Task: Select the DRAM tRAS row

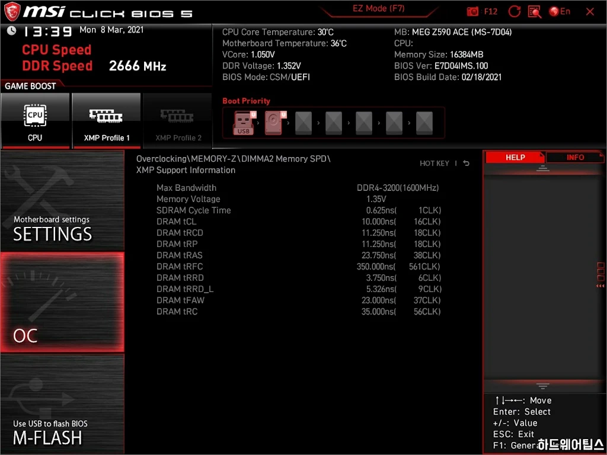Action: (x=298, y=255)
